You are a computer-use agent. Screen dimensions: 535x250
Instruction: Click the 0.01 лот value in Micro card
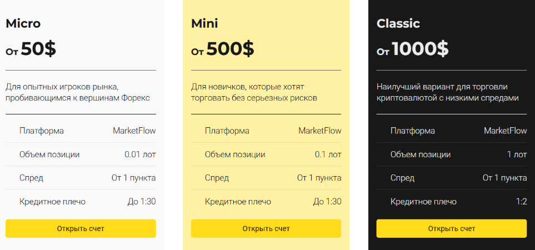pyautogui.click(x=140, y=154)
